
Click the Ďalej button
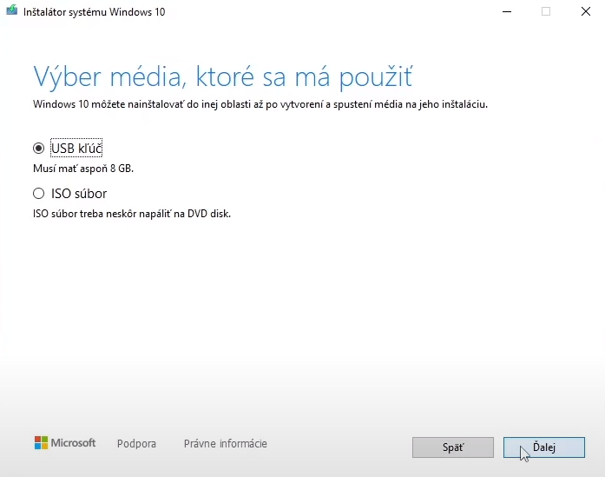coord(544,447)
